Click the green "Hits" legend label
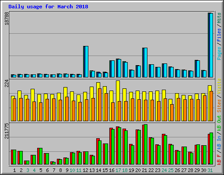The height and width of the screenshot is (175, 224). pyautogui.click(x=219, y=18)
